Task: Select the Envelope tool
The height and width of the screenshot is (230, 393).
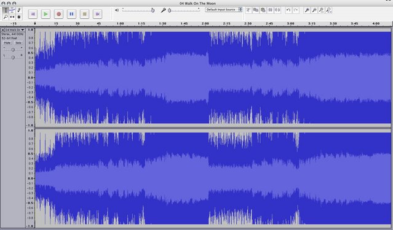Action: tap(12, 10)
